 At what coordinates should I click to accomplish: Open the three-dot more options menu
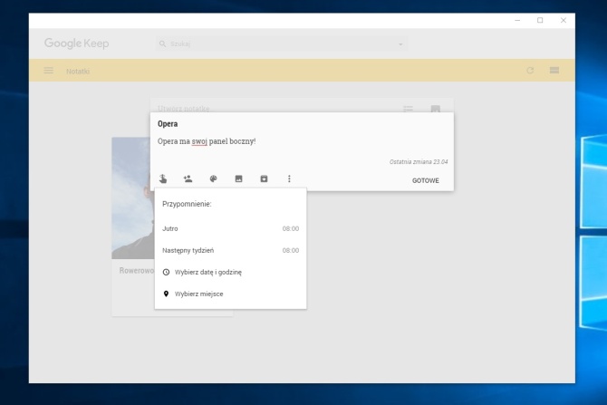pos(290,179)
